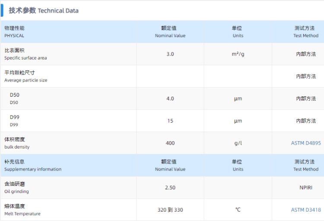Open the ASTM D4895 test method link
The width and height of the screenshot is (324, 221).
pos(306,143)
